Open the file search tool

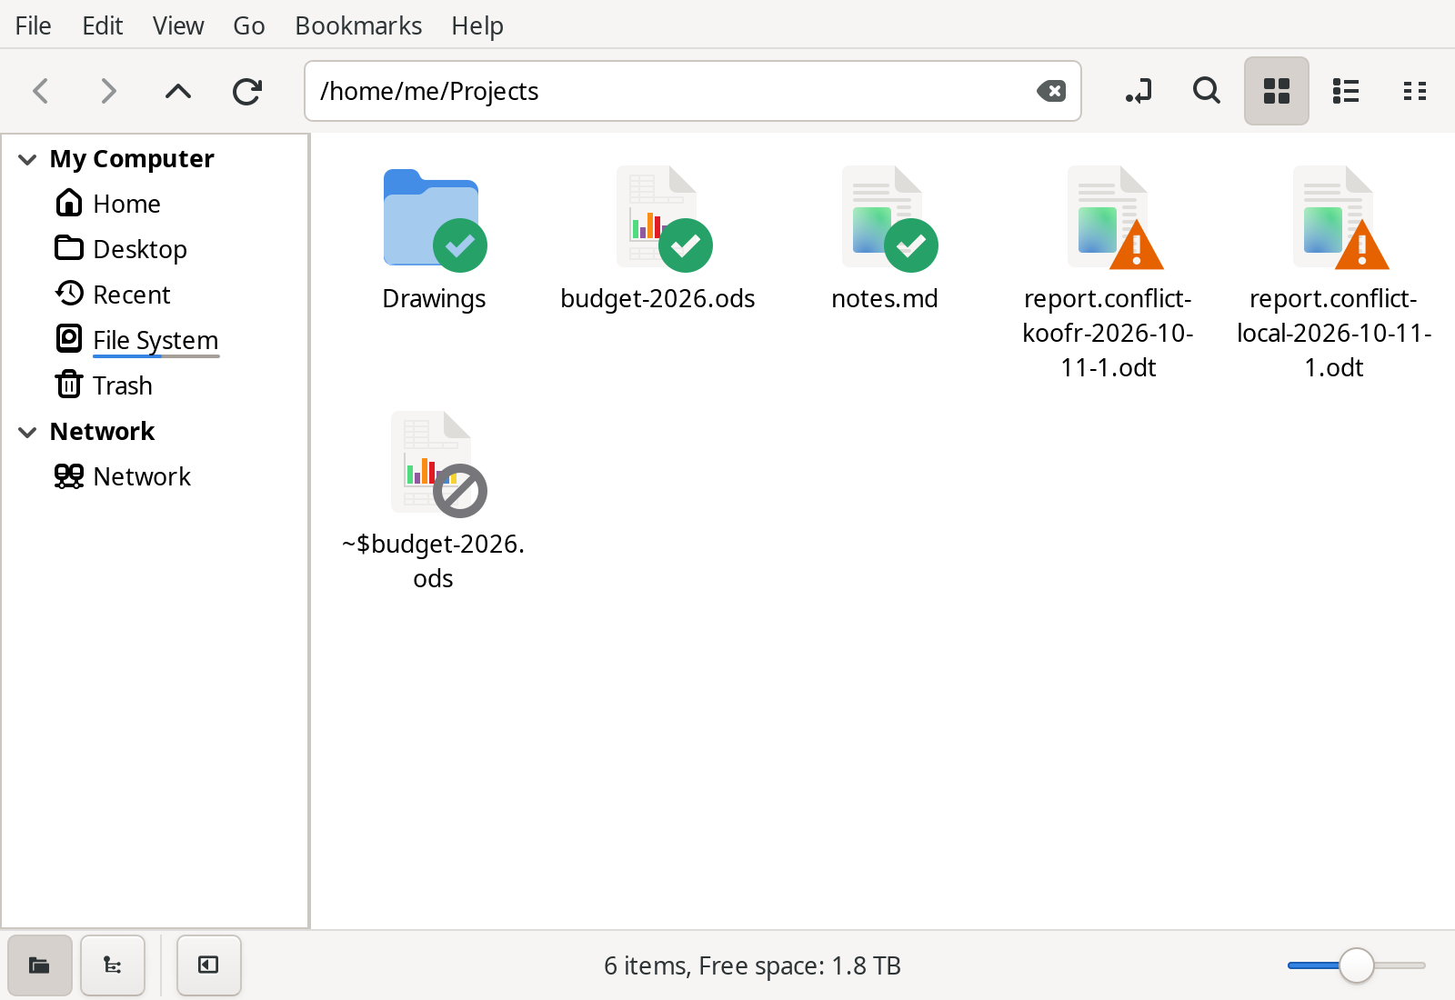[1207, 91]
